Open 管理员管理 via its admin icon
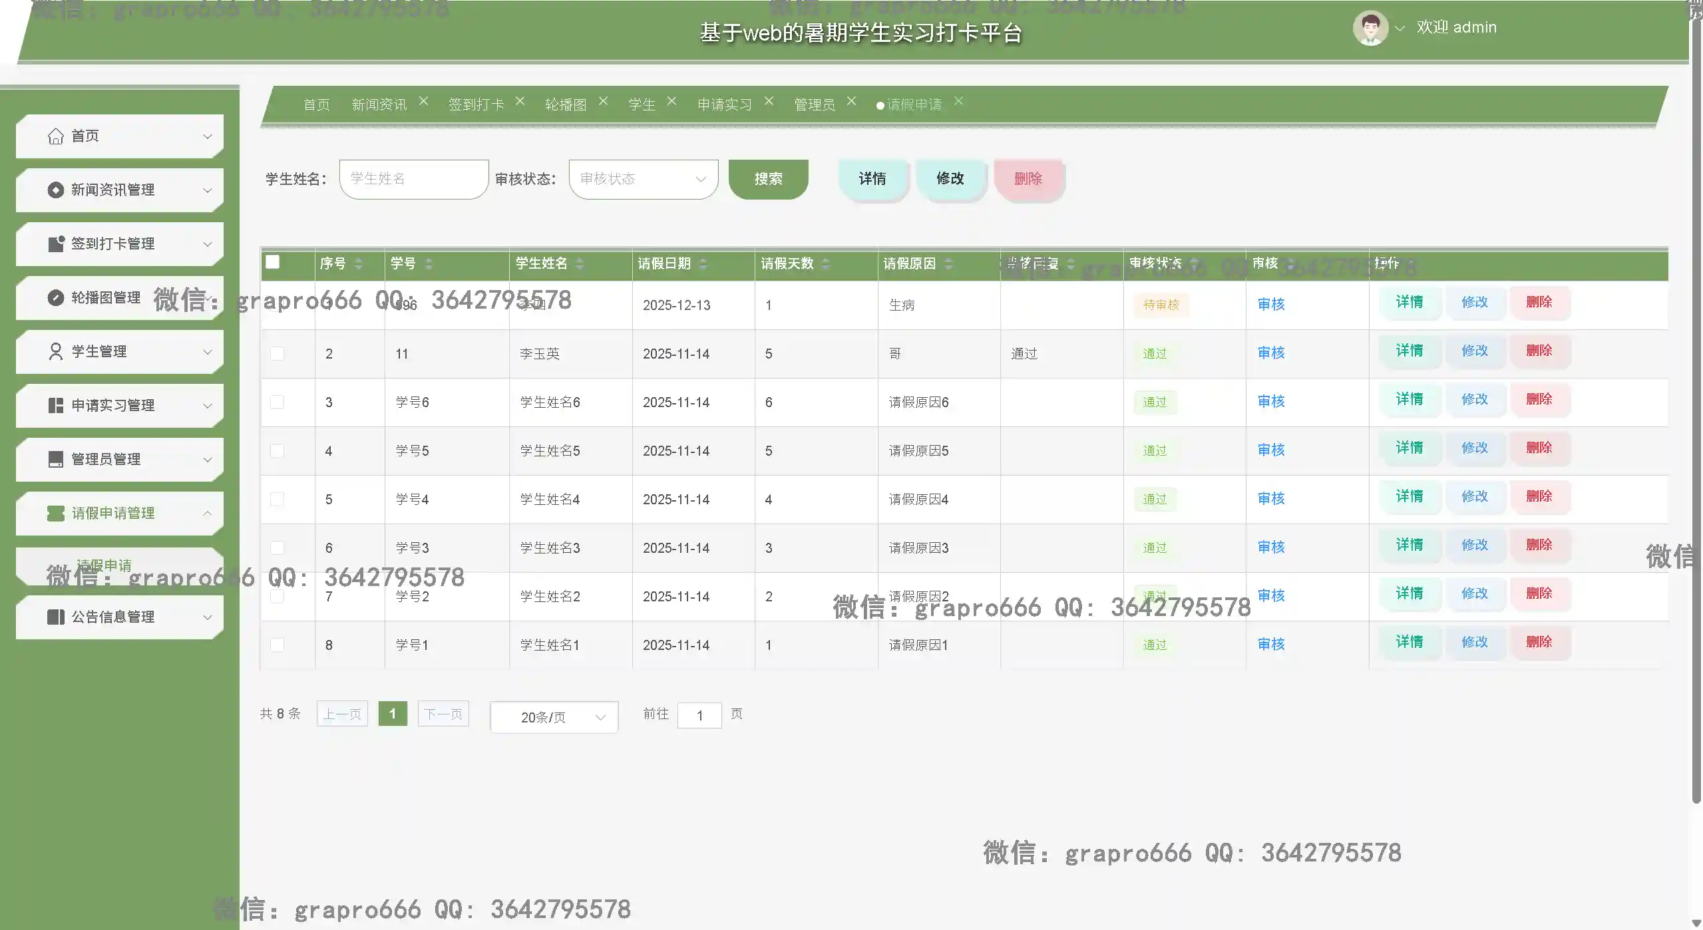The image size is (1703, 930). pos(56,459)
